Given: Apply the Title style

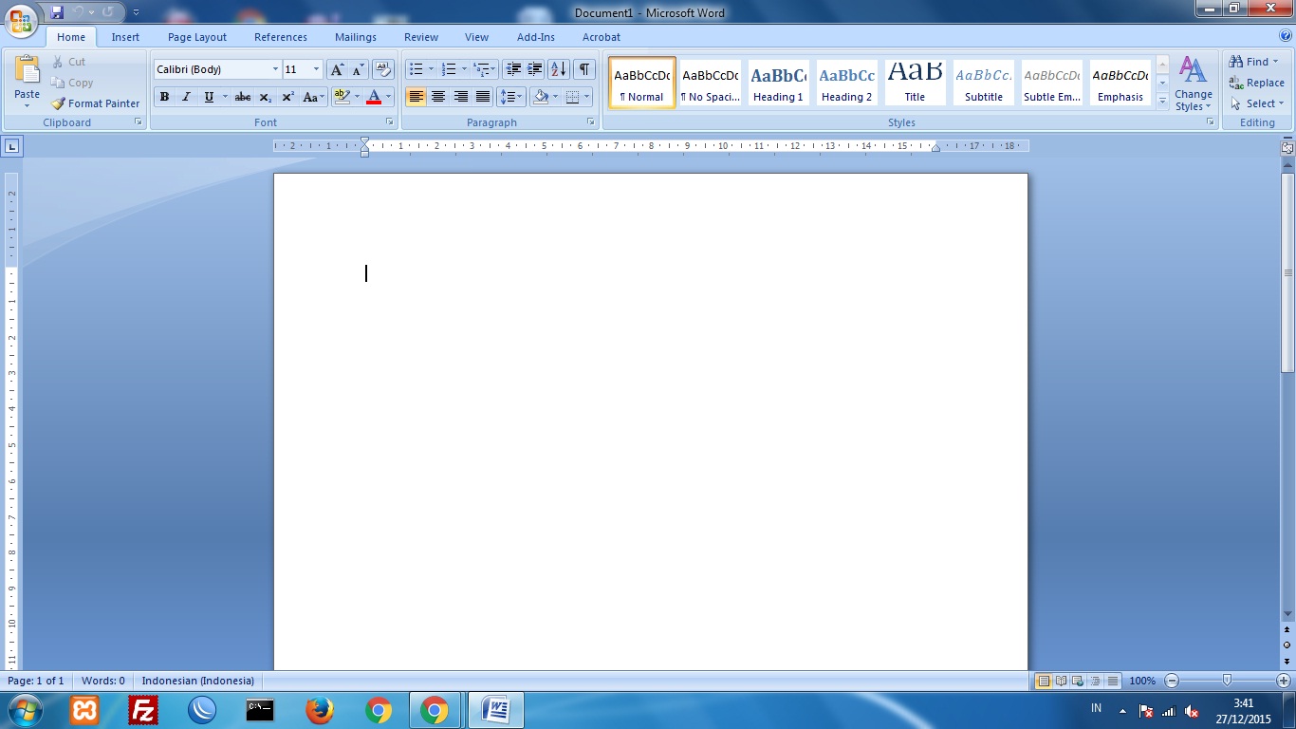Looking at the screenshot, I should coord(915,83).
